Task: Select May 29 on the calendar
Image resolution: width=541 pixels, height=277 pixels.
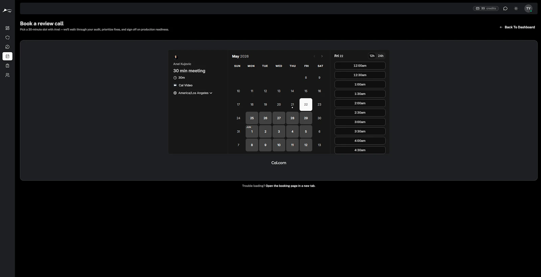Action: pos(306,118)
